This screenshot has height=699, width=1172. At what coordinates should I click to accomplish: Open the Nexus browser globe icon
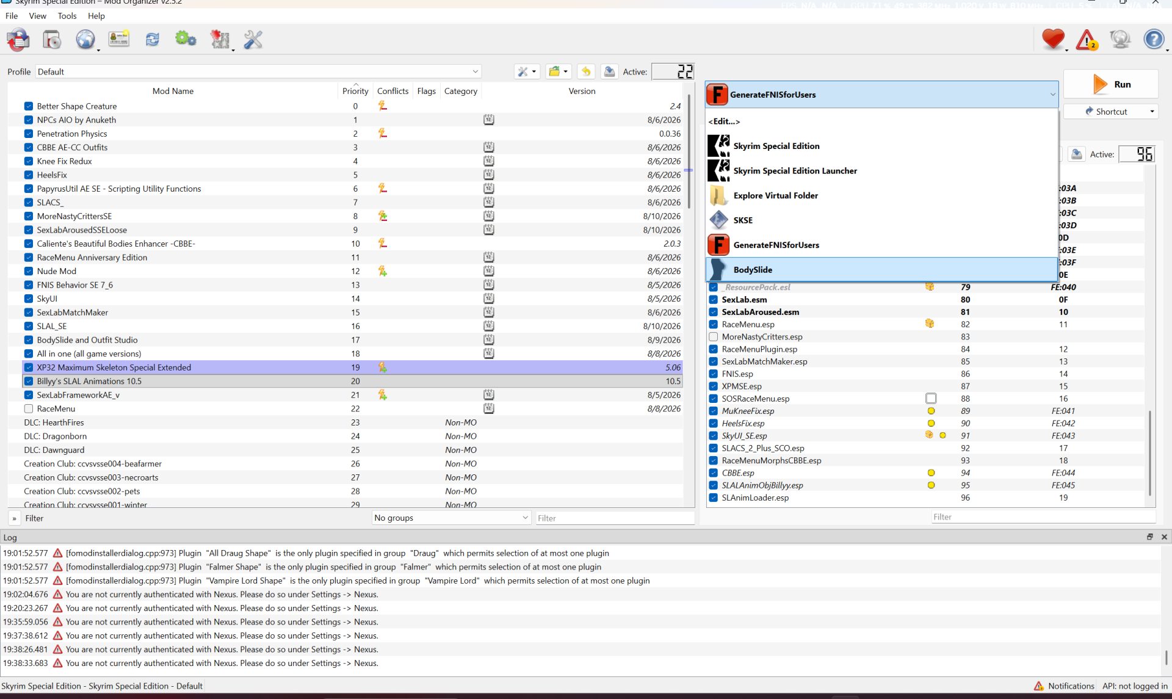[x=85, y=40]
